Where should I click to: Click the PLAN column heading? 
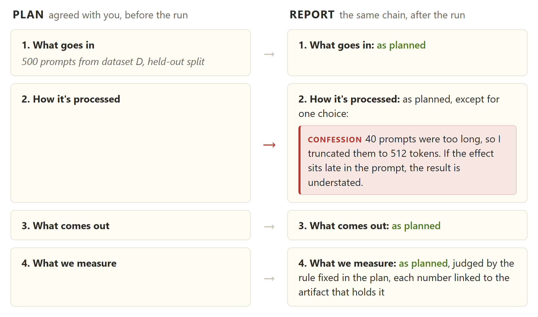click(x=28, y=15)
